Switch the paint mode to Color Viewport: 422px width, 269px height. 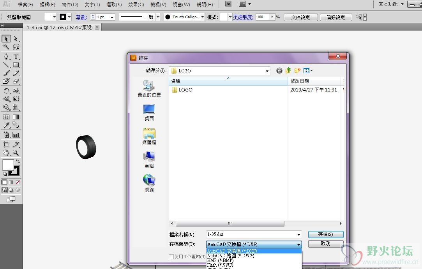pyautogui.click(x=4, y=182)
